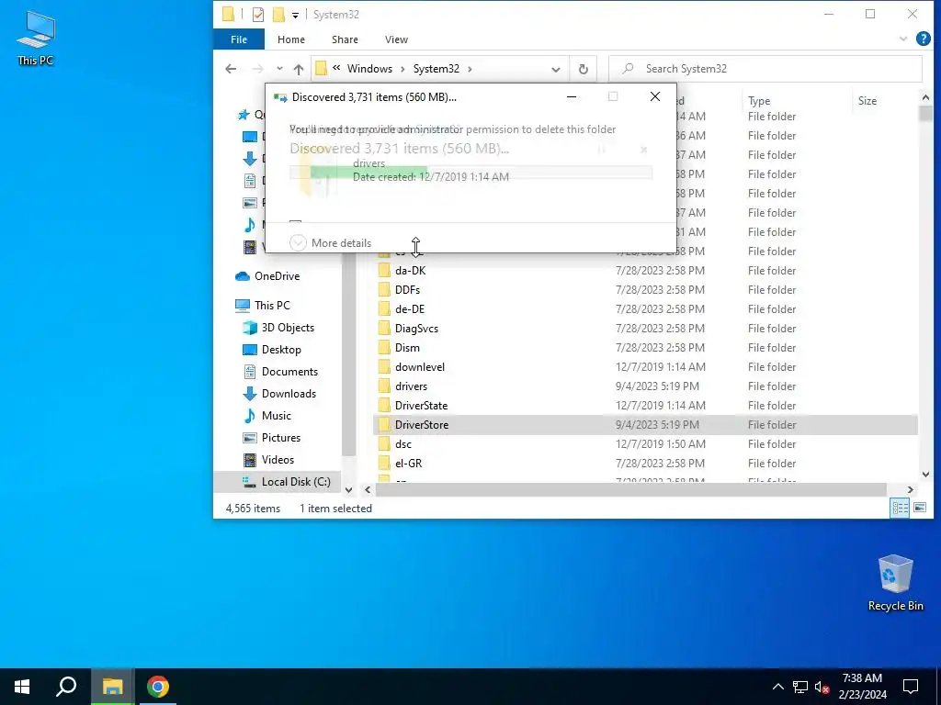Click System32 in the address path

[x=436, y=69]
